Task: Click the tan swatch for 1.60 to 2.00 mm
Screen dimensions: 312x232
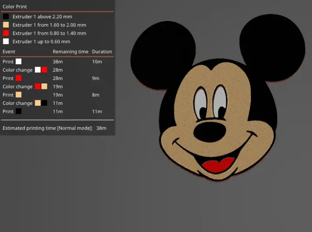Action: tap(6, 25)
